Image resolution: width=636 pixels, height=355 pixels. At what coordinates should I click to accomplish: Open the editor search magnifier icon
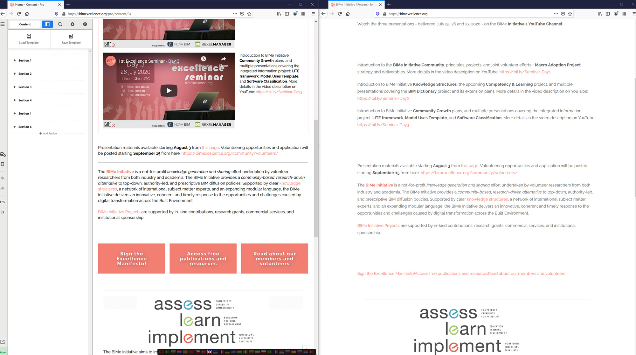point(60,24)
